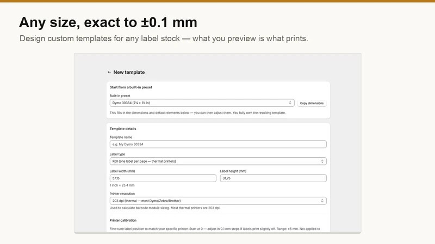Click the Copy dimensions button

(312, 103)
